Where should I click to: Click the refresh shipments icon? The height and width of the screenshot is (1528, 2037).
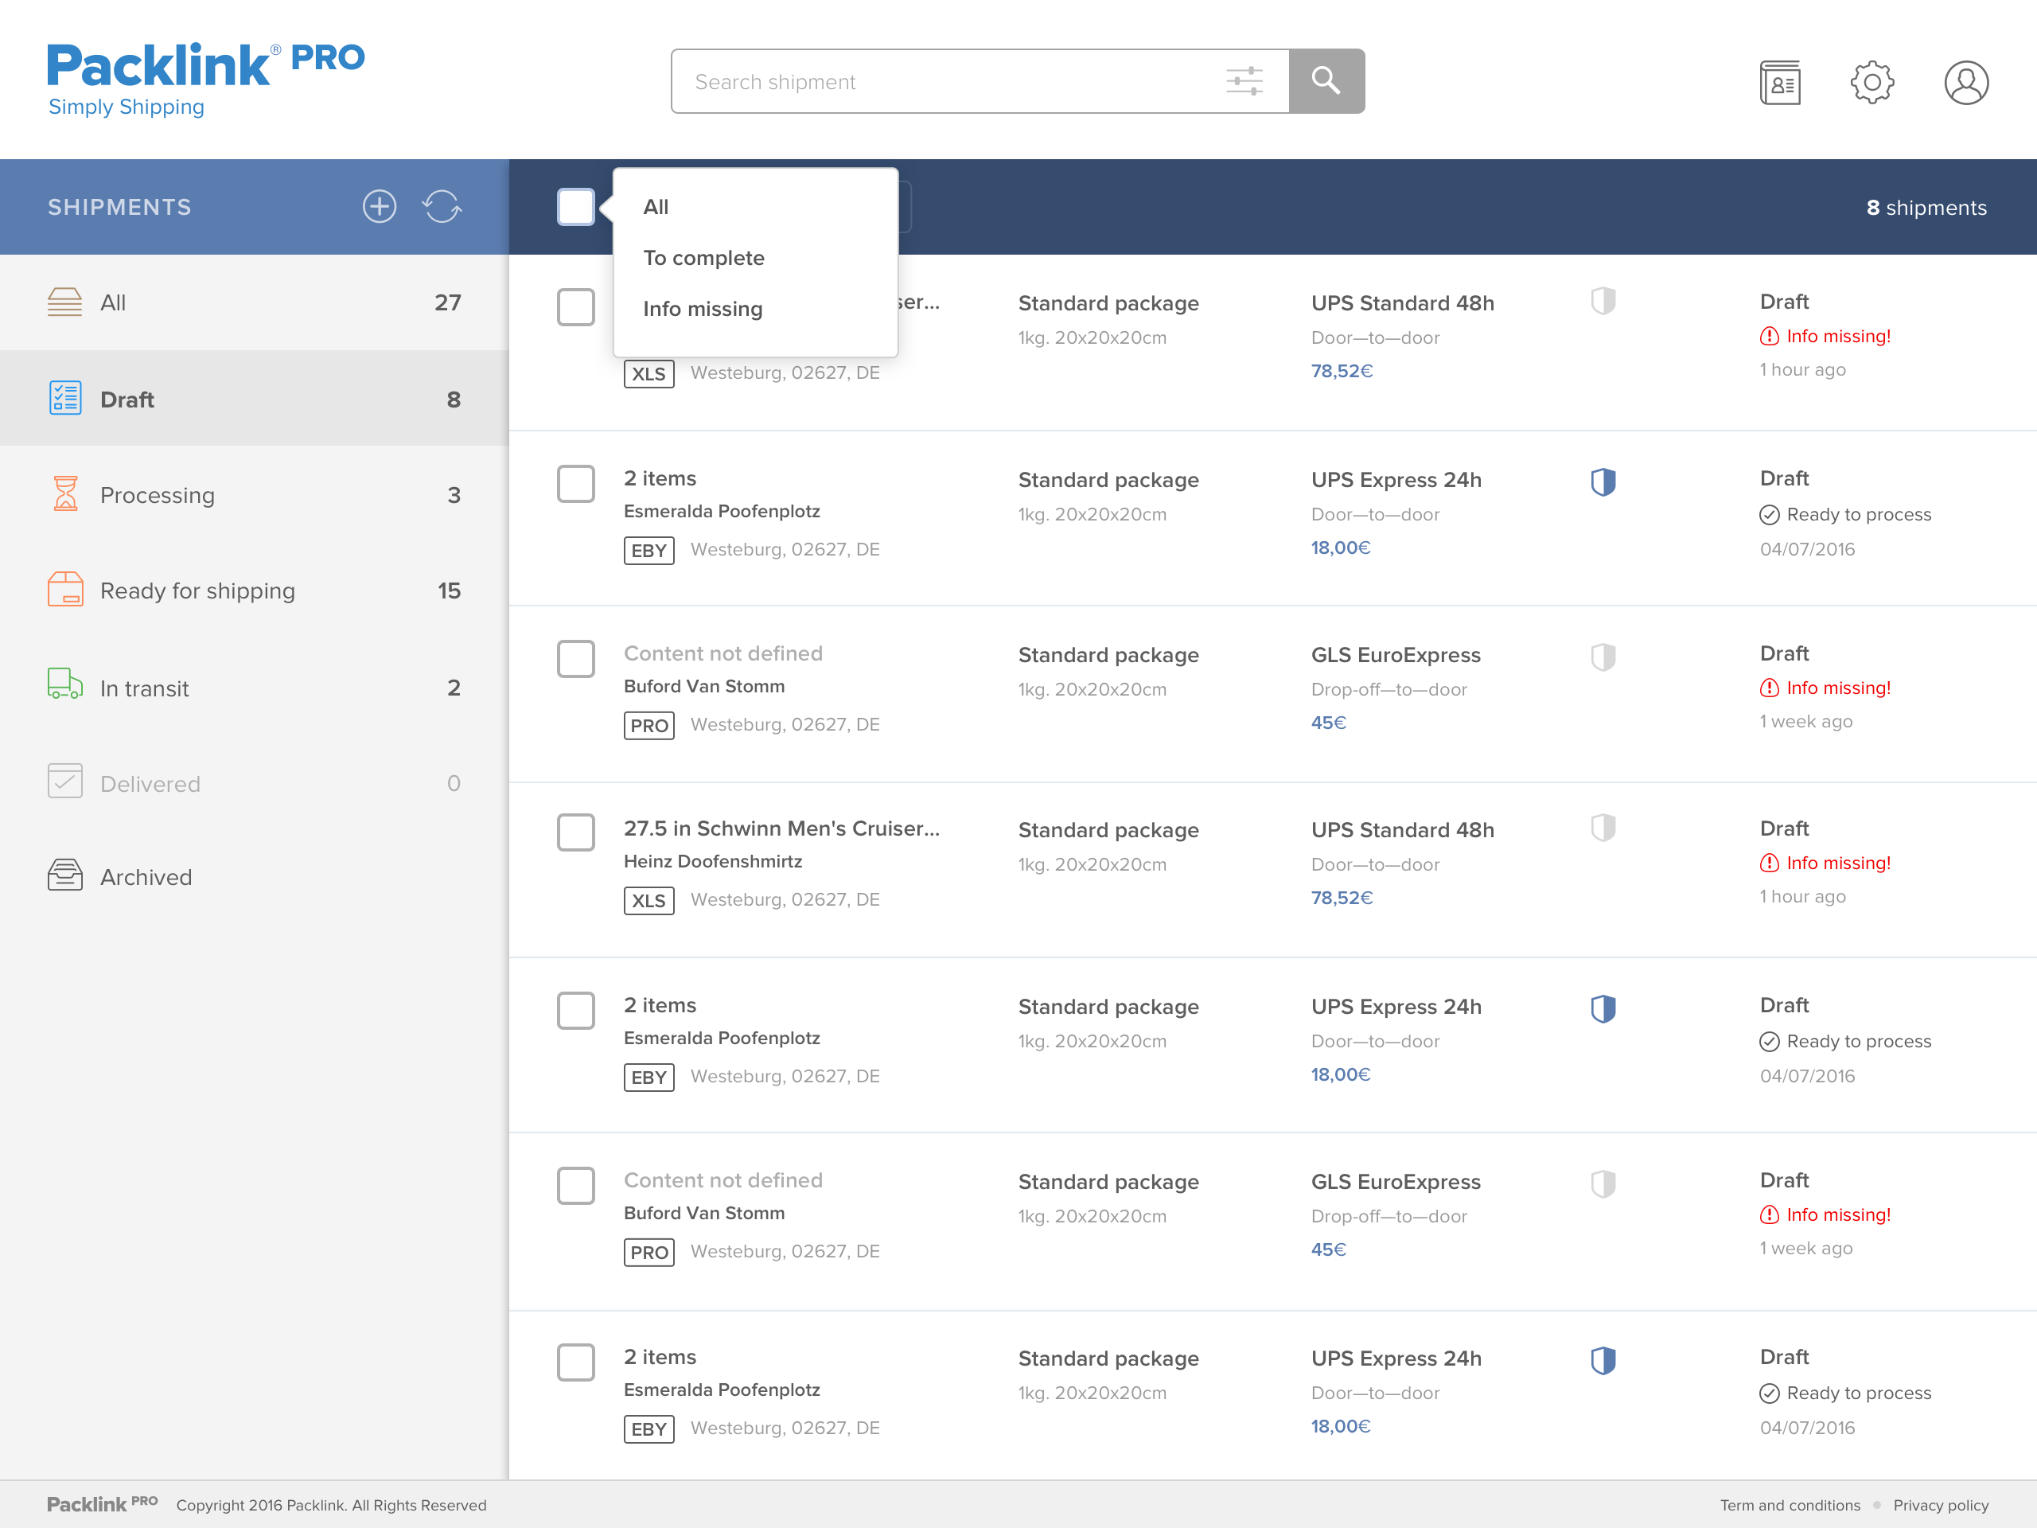[442, 206]
